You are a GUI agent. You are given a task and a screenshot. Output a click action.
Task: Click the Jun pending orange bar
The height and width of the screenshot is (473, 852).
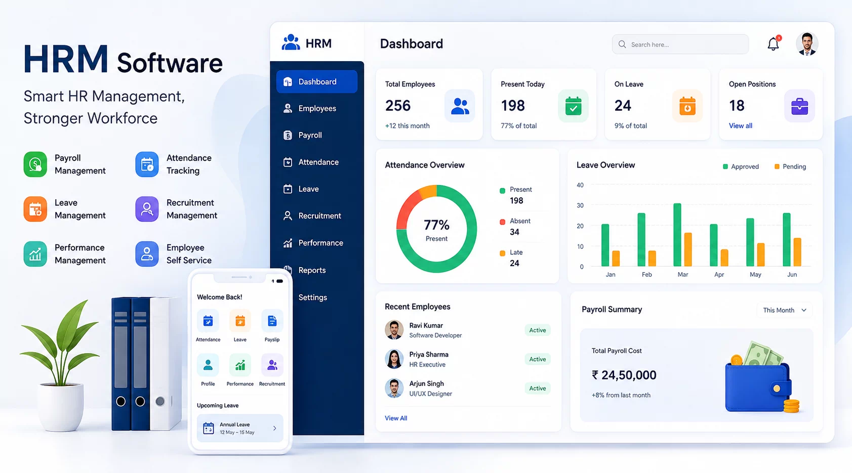point(797,252)
